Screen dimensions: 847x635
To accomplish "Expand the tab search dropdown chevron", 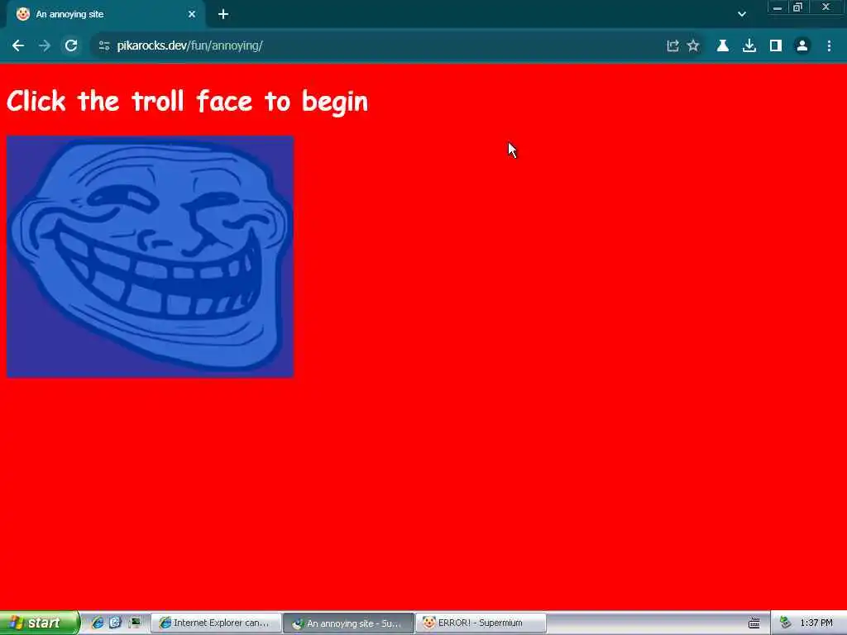I will coord(742,15).
